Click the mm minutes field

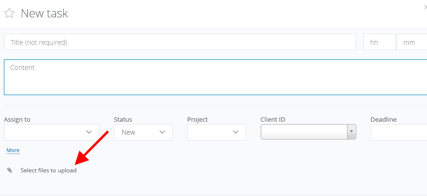pos(411,42)
